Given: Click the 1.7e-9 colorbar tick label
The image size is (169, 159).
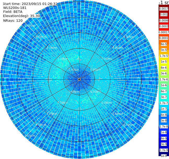Looking at the screenshot, I should coord(164,150).
